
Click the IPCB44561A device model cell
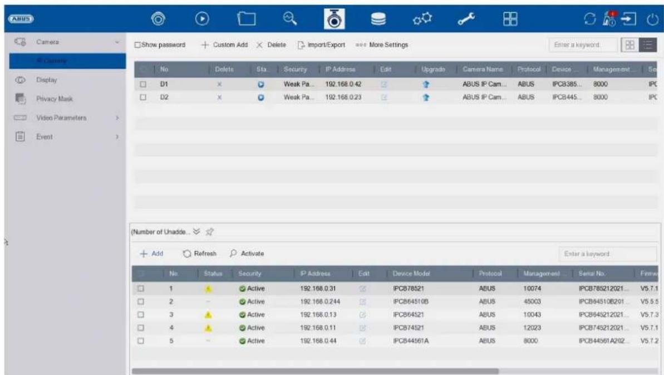tap(411, 340)
